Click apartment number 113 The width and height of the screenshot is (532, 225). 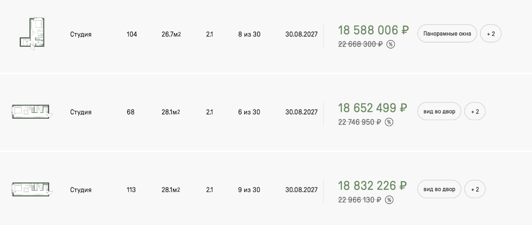point(131,190)
